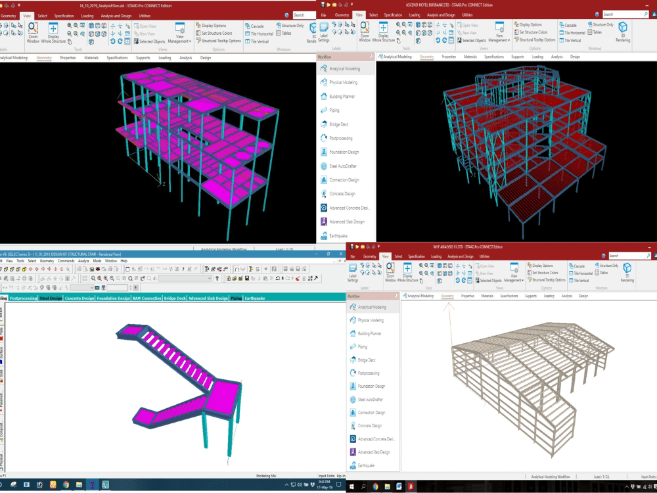Screen dimensions: 657x493
Task: Open View Management dropdown in ASCEND HOTEL window
Action: 499,32
